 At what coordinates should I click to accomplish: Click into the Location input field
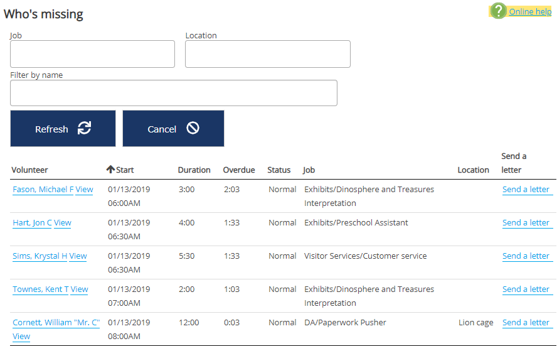(x=267, y=54)
